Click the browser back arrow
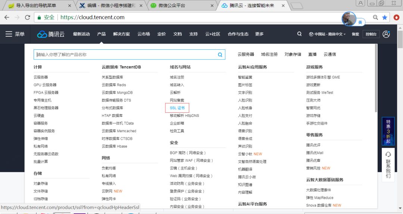This screenshot has width=403, height=214. 7,17
